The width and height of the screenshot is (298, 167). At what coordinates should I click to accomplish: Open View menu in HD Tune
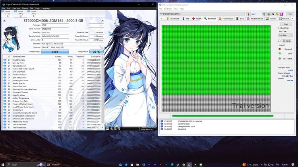pos(176,9)
